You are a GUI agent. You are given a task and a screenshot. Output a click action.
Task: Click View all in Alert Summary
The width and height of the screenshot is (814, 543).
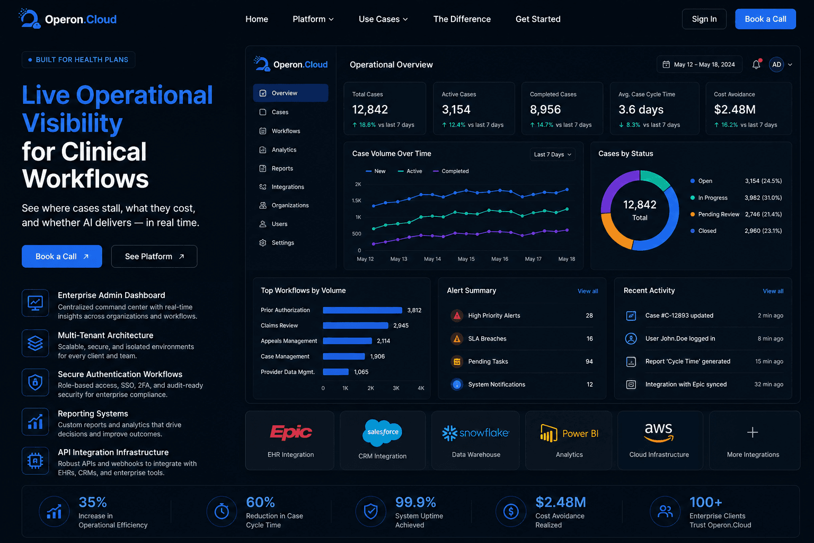point(588,291)
